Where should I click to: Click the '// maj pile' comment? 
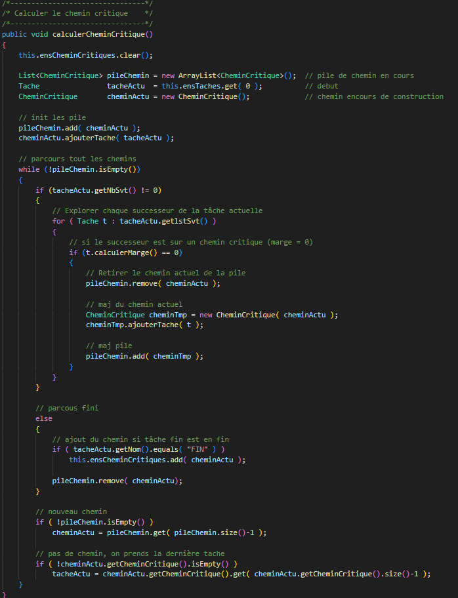109,346
